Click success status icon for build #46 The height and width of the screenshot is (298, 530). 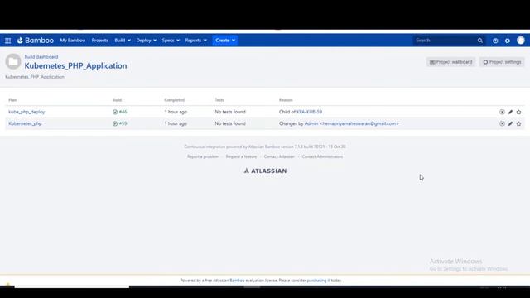coord(115,112)
